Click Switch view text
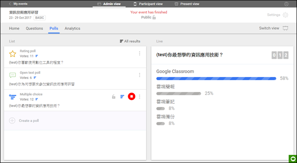The height and width of the screenshot is (163, 297). pos(269,28)
